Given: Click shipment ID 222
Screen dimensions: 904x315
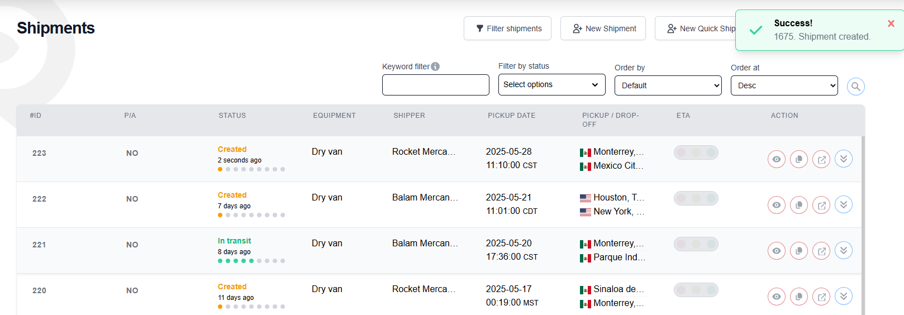Looking at the screenshot, I should point(39,199).
